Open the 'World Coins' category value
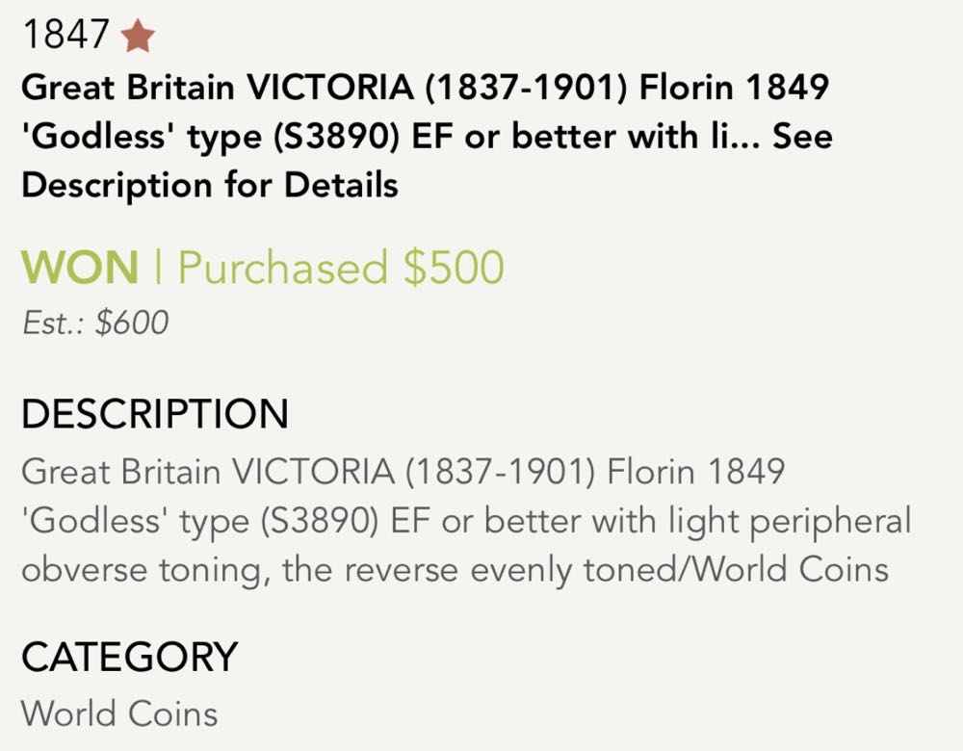The height and width of the screenshot is (751, 963). (119, 713)
